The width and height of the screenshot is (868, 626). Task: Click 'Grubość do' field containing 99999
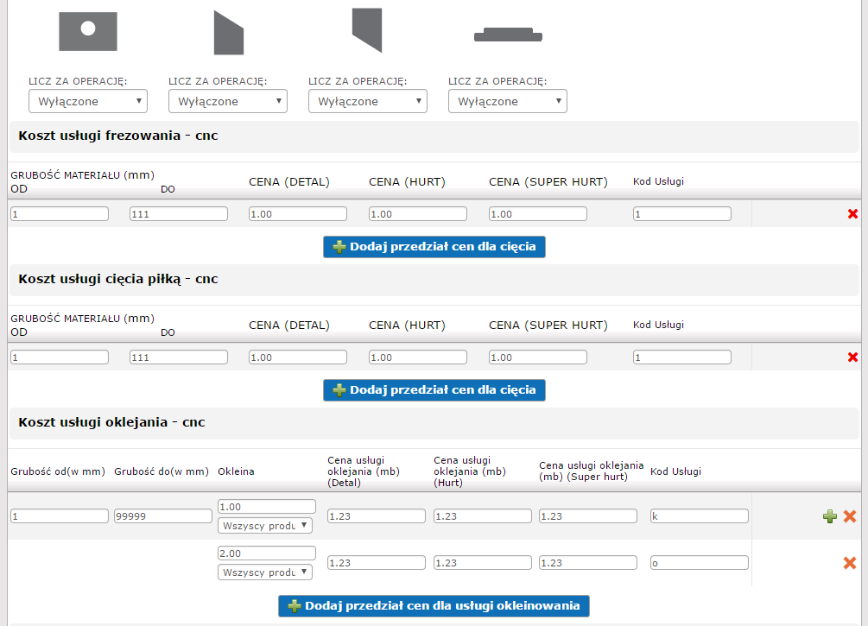click(x=163, y=516)
